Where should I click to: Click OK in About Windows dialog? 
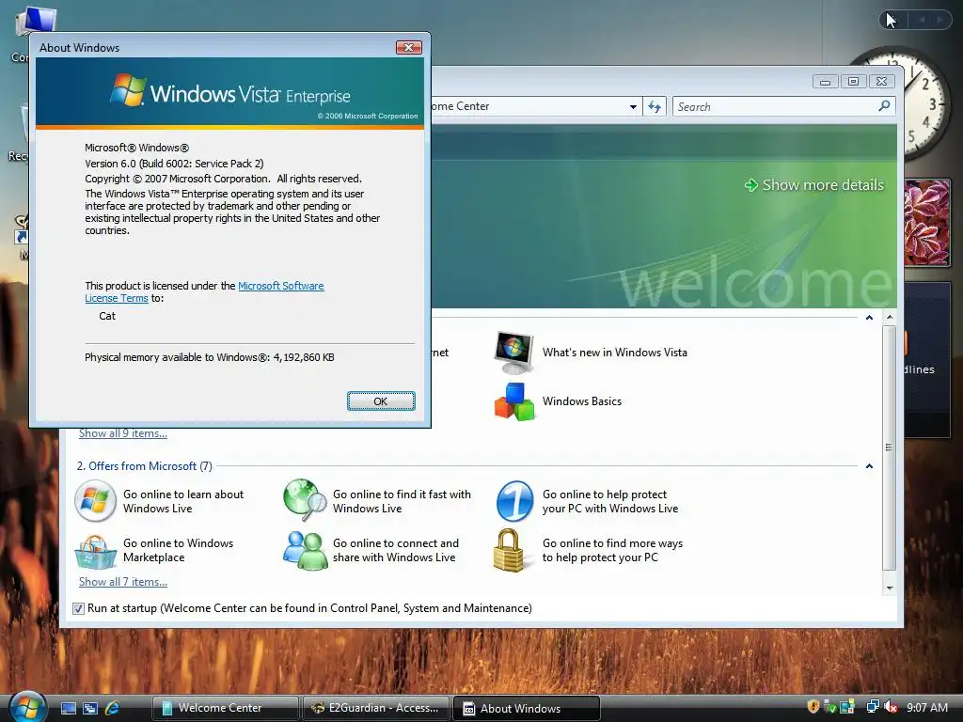381,400
